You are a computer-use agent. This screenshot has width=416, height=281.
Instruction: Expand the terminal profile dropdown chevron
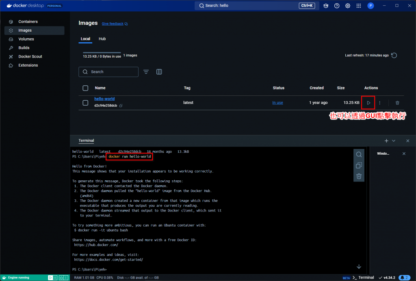pos(393,141)
